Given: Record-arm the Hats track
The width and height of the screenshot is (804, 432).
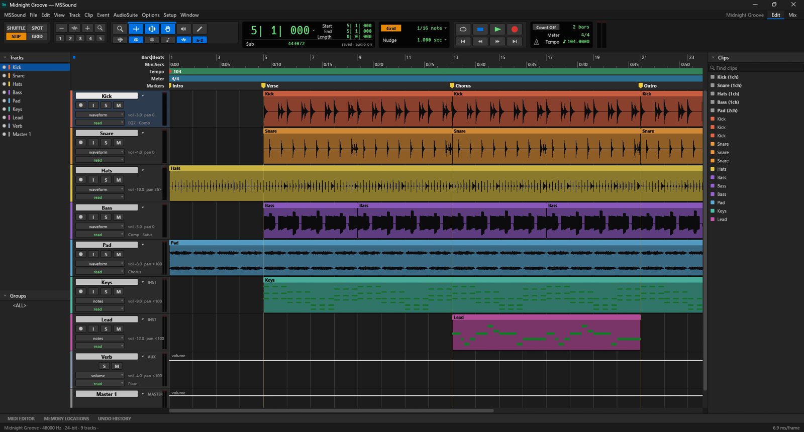Looking at the screenshot, I should click(80, 179).
